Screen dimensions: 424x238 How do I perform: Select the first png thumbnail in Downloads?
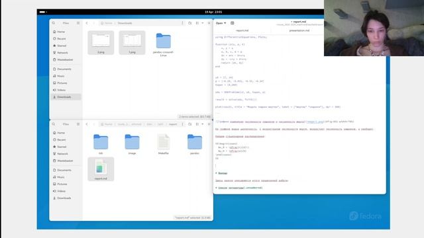point(101,42)
